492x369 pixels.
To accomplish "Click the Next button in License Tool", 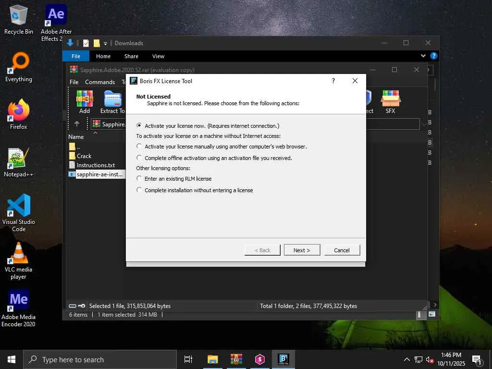I will click(302, 250).
